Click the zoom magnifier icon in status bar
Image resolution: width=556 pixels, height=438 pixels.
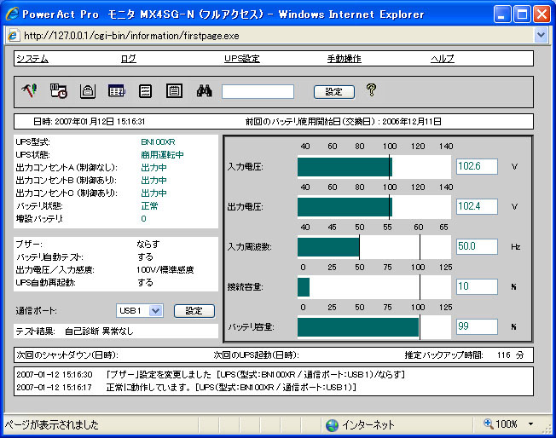click(489, 424)
